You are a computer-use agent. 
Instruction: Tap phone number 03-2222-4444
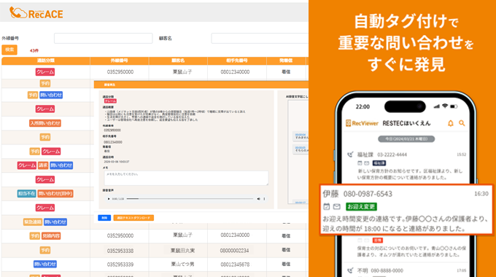click(392, 155)
